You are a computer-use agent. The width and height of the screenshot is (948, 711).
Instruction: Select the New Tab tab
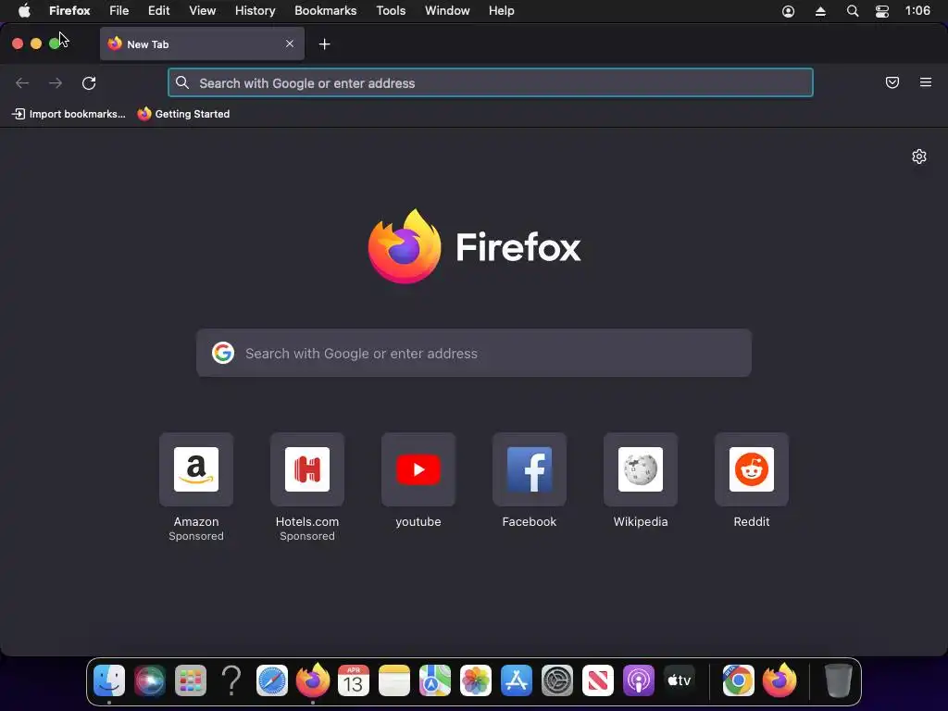[x=202, y=44]
